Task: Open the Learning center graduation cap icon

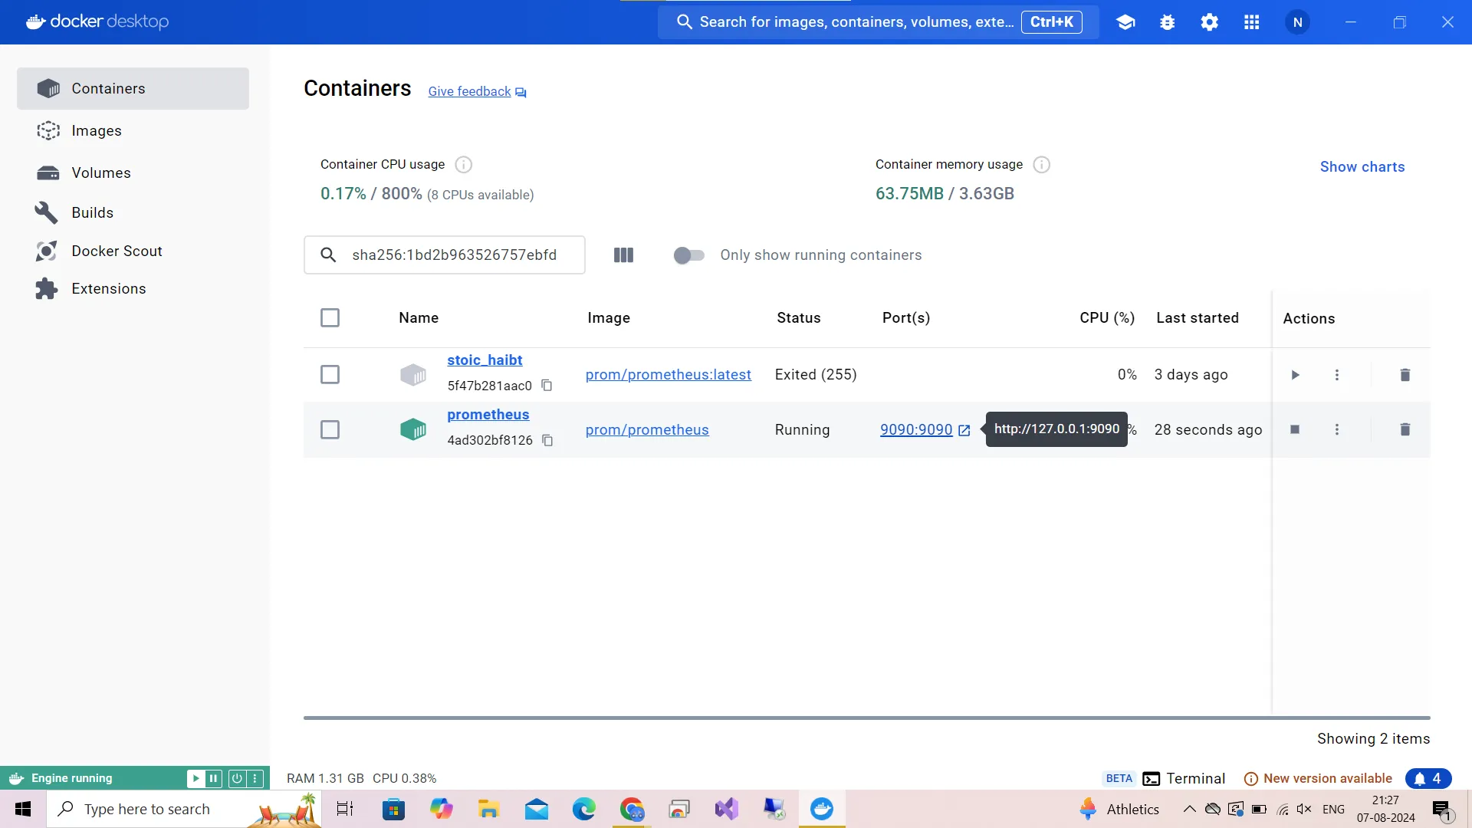Action: point(1125,21)
